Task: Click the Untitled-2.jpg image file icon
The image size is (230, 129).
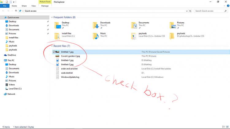Action: pos(58,64)
